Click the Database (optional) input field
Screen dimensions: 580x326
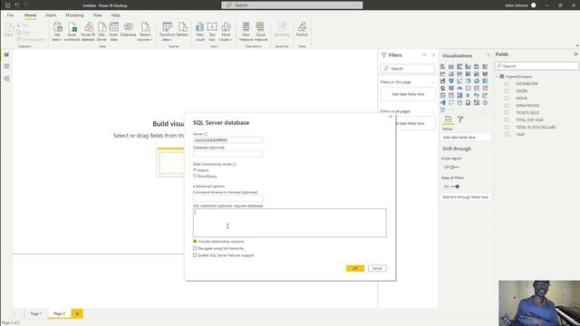[x=227, y=154]
